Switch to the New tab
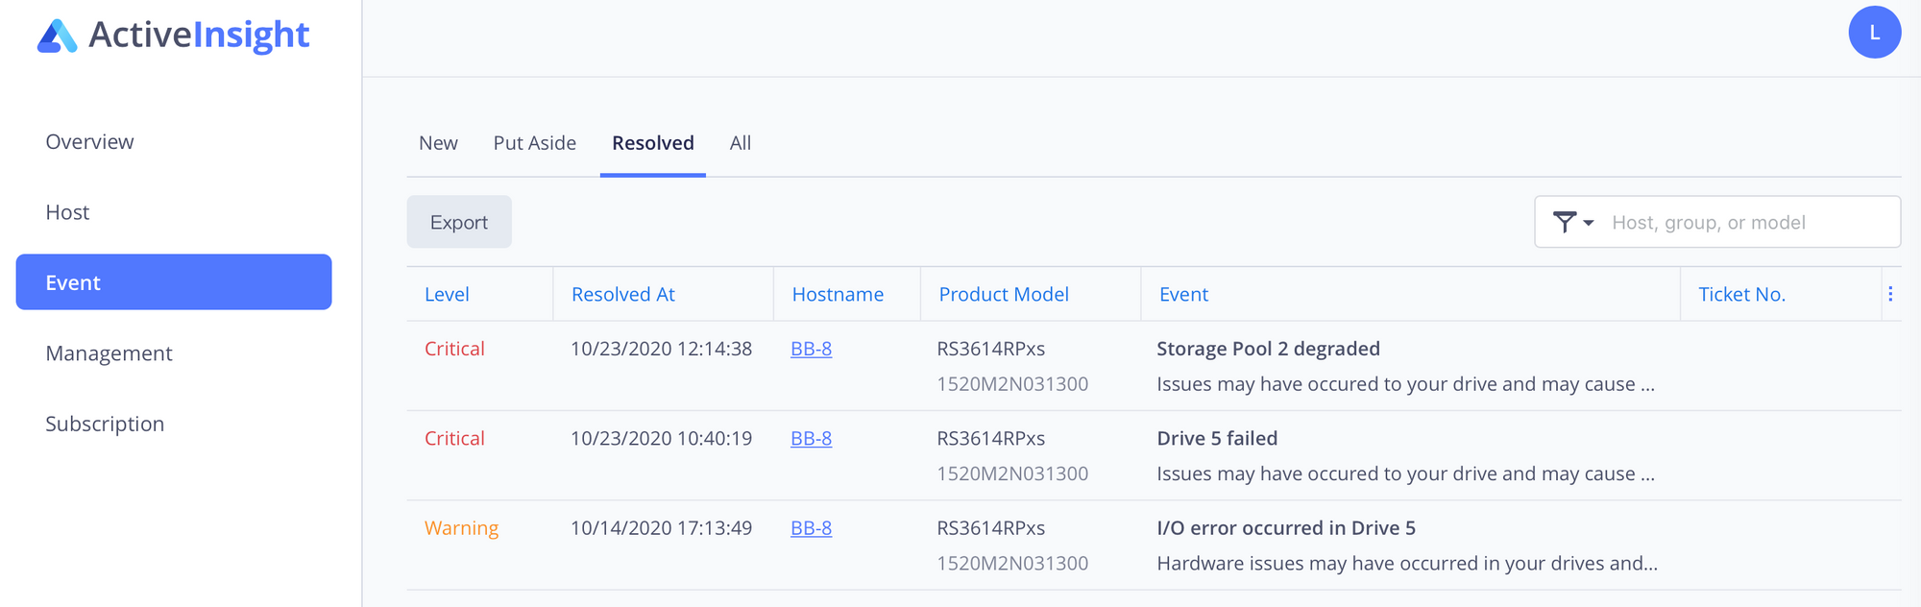 click(438, 143)
